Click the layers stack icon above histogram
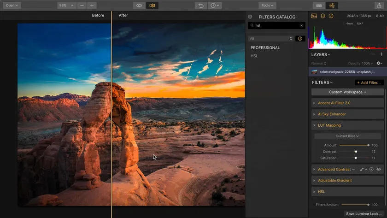This screenshot has height=218, width=387. point(323,16)
